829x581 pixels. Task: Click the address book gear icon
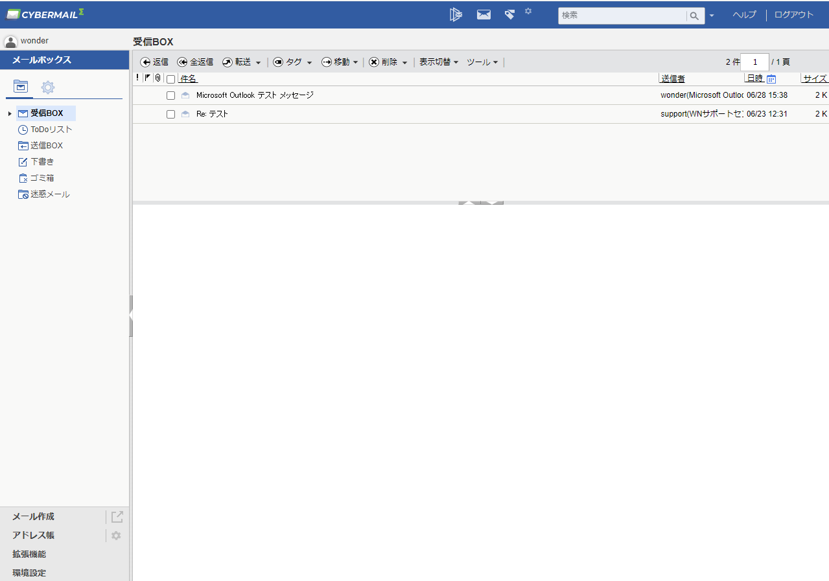(x=116, y=536)
